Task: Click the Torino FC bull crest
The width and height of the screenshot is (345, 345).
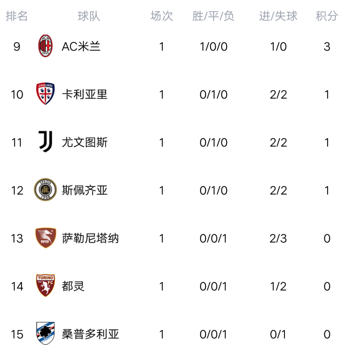Action: [x=45, y=286]
